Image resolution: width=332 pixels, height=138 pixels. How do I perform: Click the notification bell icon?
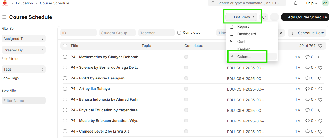point(296,3)
